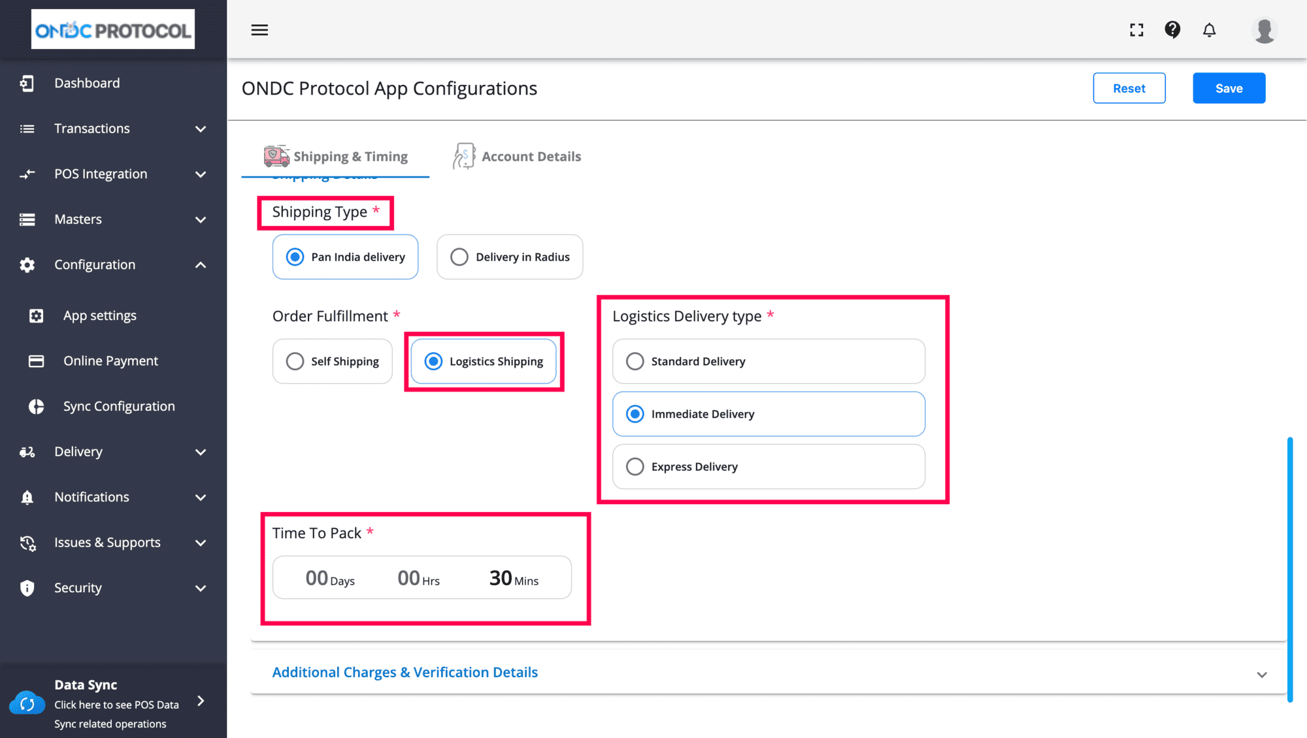This screenshot has height=738, width=1307.
Task: Click the Mins field in Time To Pack
Action: point(513,578)
